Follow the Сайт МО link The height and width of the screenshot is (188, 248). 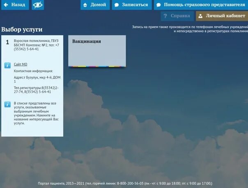point(21,64)
